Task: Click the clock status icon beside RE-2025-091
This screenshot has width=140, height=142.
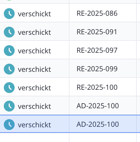Action: [9, 32]
